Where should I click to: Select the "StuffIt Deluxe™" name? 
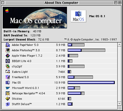pos(22,104)
